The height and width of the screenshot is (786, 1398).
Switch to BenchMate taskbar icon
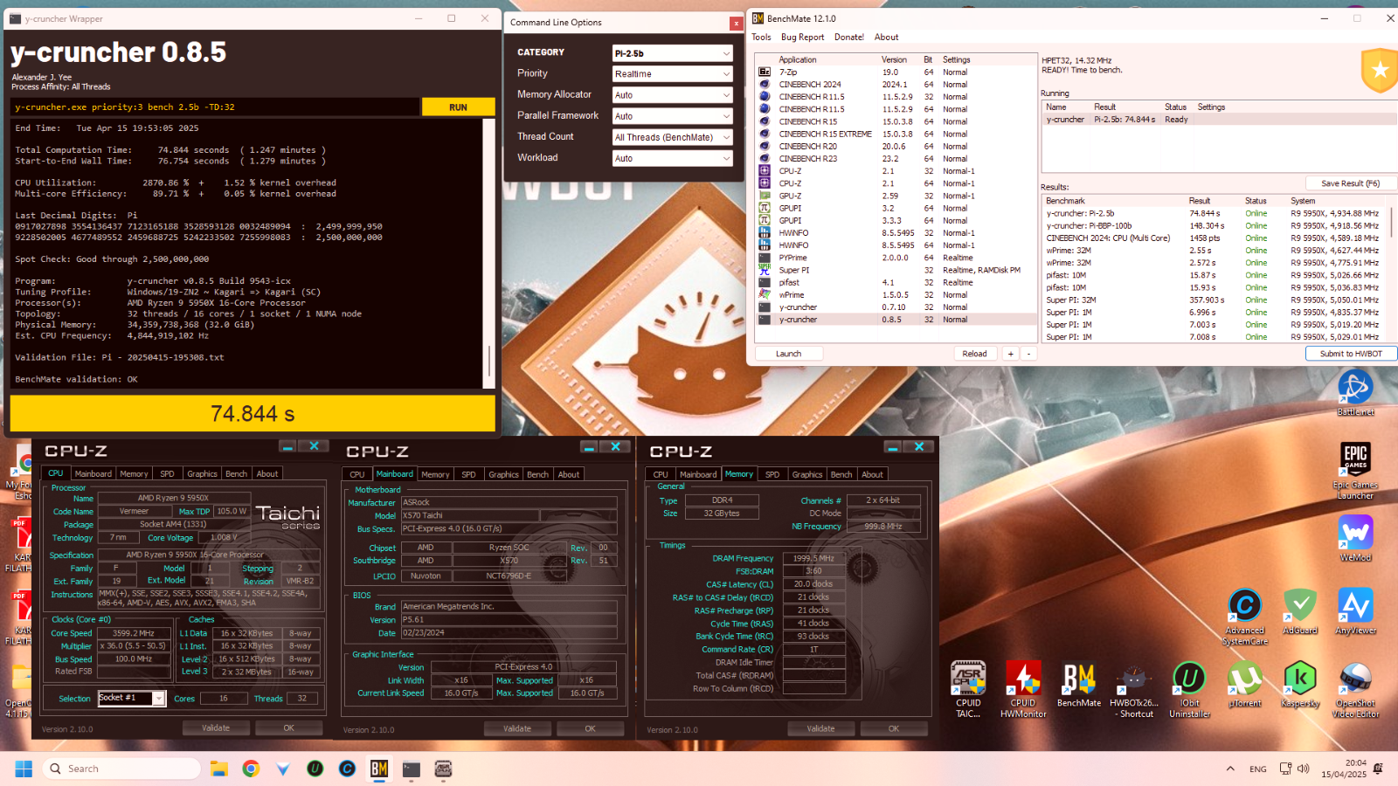pos(379,769)
